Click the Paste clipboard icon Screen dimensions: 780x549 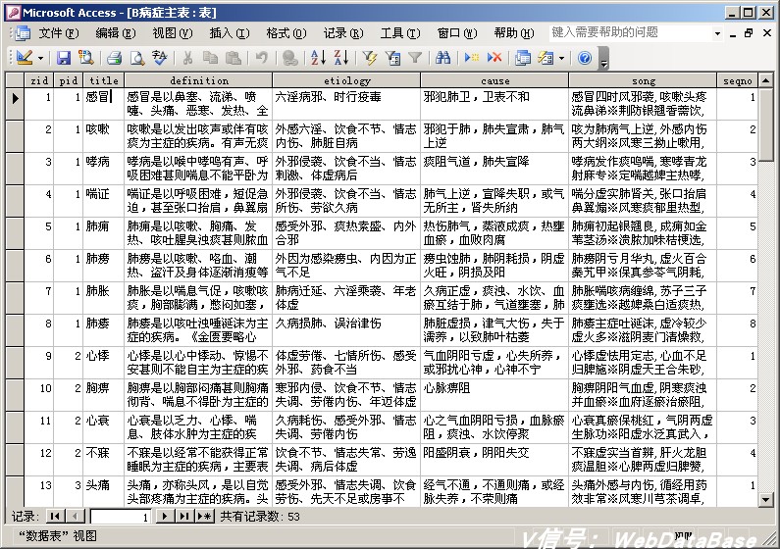(234, 58)
